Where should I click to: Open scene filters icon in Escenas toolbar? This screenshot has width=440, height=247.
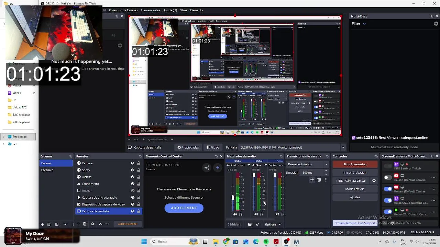[57, 224]
